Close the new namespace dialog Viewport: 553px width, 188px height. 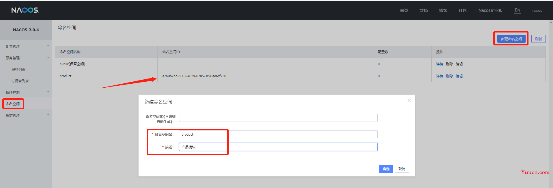(409, 100)
